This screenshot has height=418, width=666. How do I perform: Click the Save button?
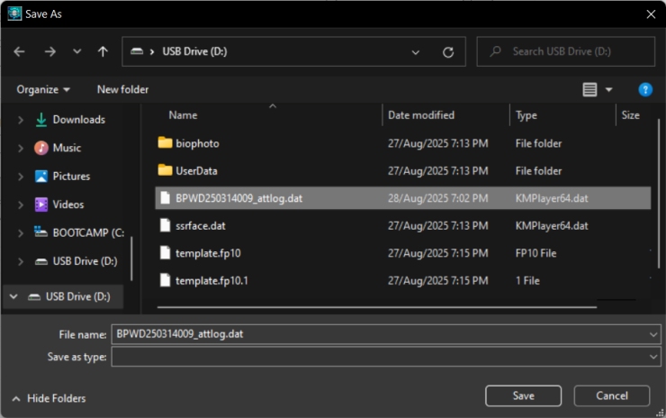pyautogui.click(x=523, y=395)
